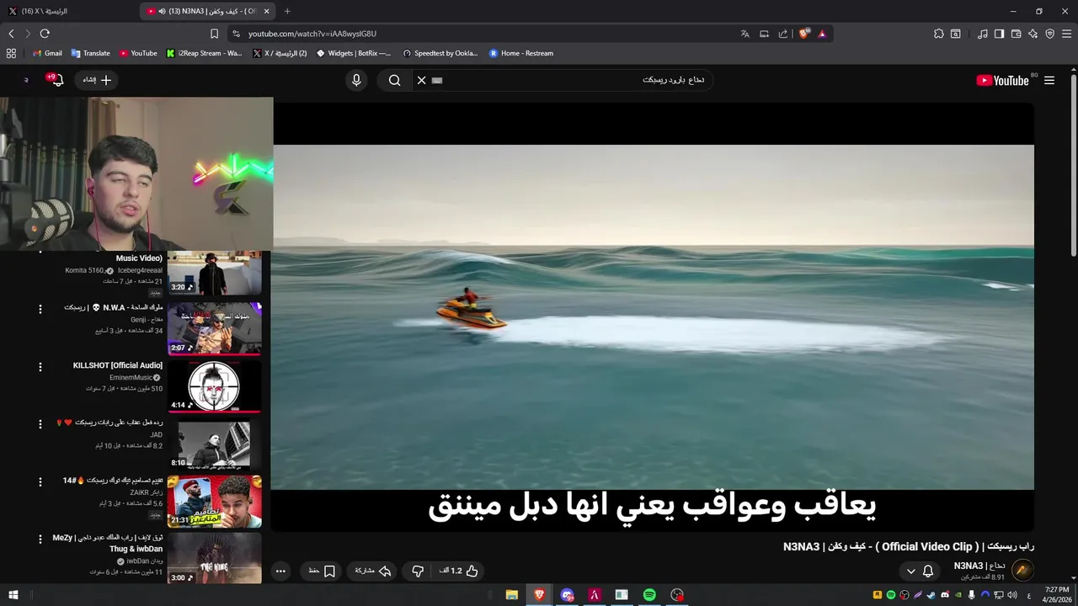Clear the YouTube search box text
1078x606 pixels.
[x=422, y=80]
